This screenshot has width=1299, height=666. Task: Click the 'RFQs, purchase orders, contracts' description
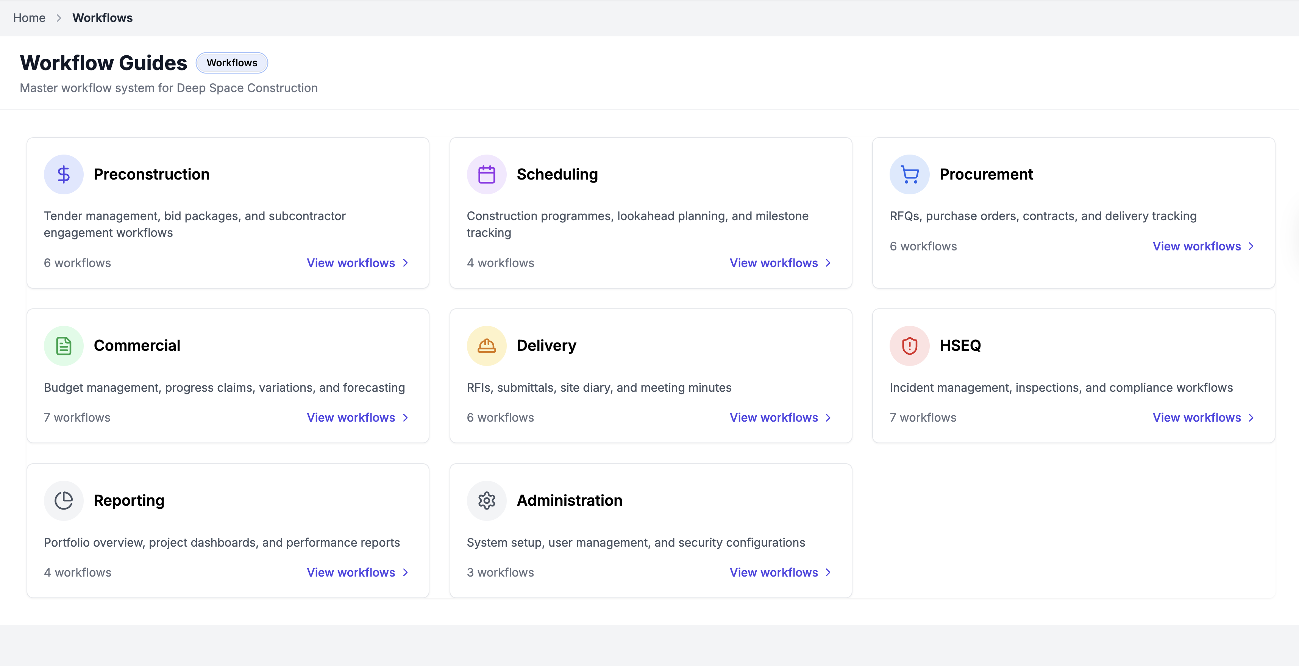(1043, 216)
